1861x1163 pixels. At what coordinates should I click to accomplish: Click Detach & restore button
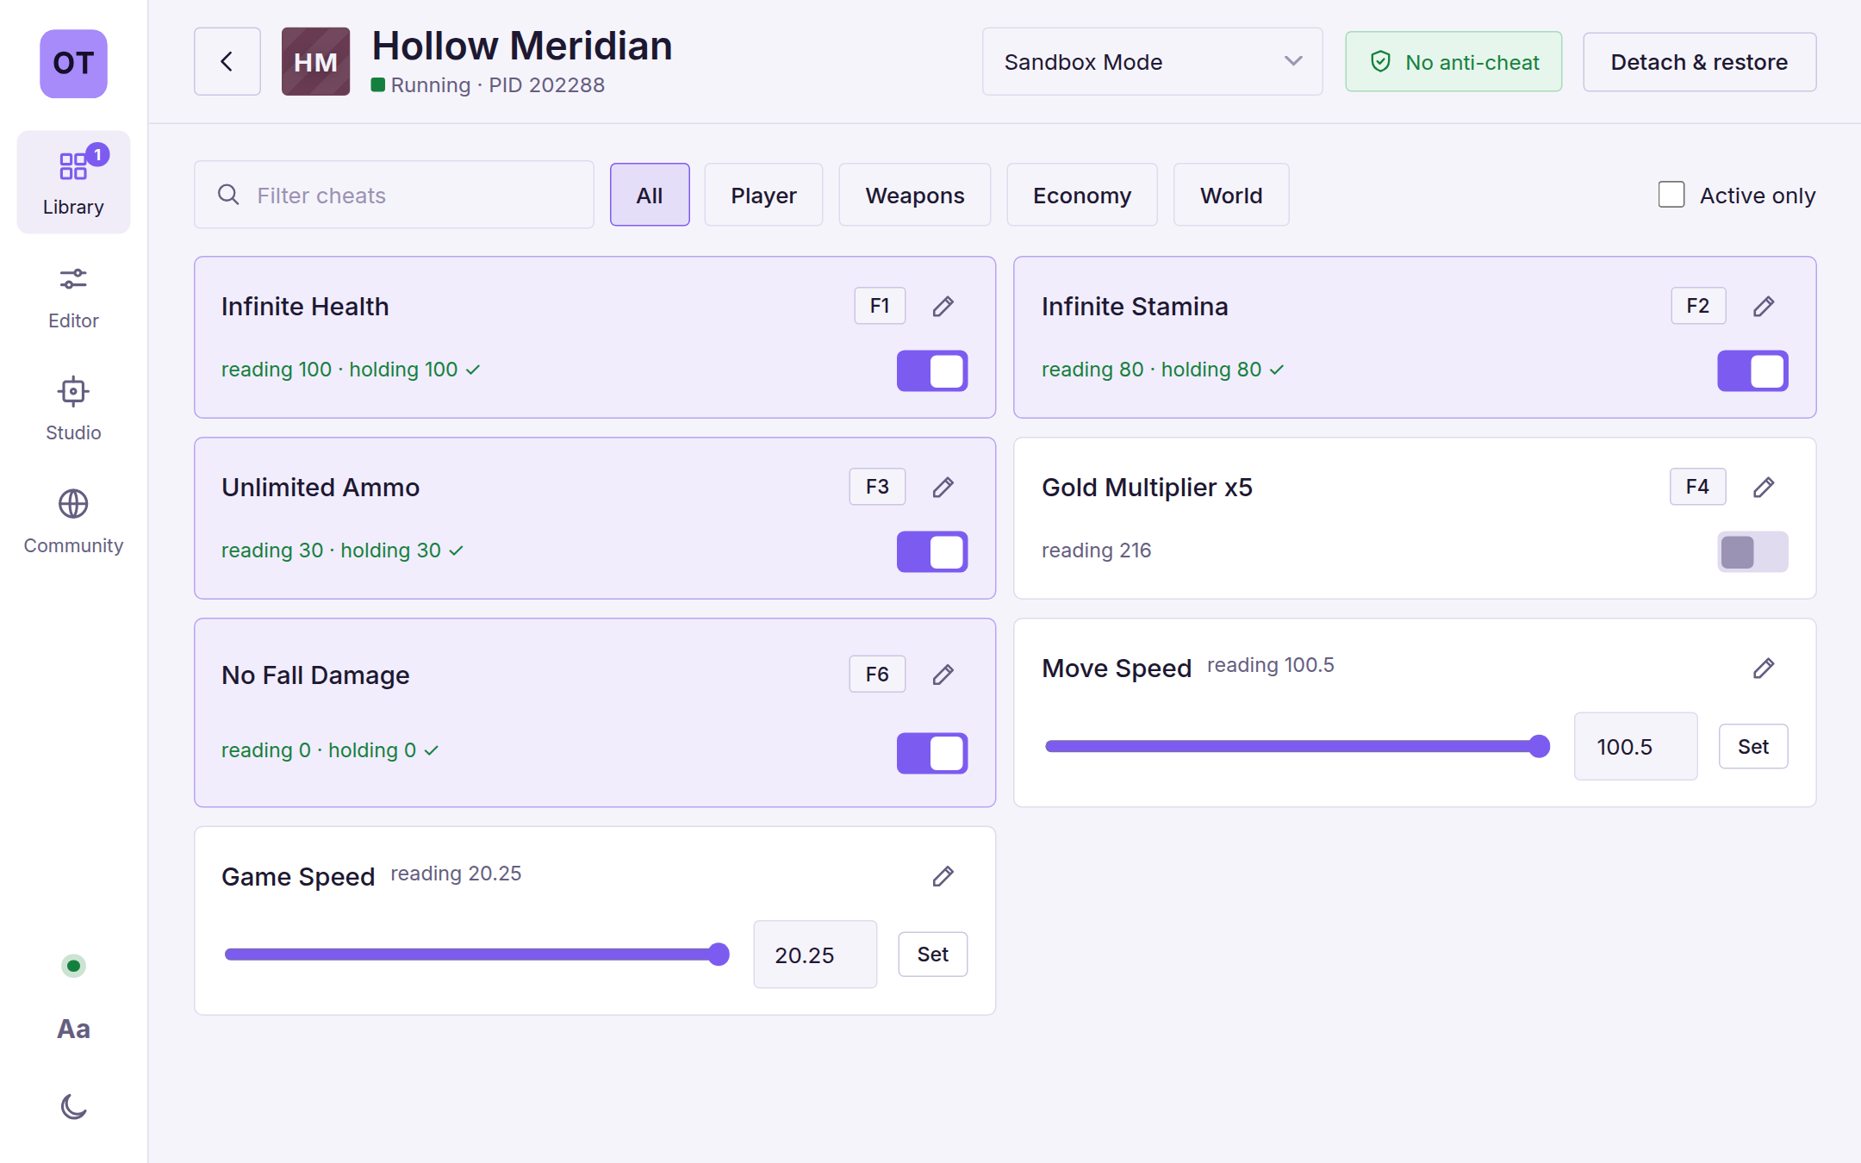pyautogui.click(x=1699, y=62)
